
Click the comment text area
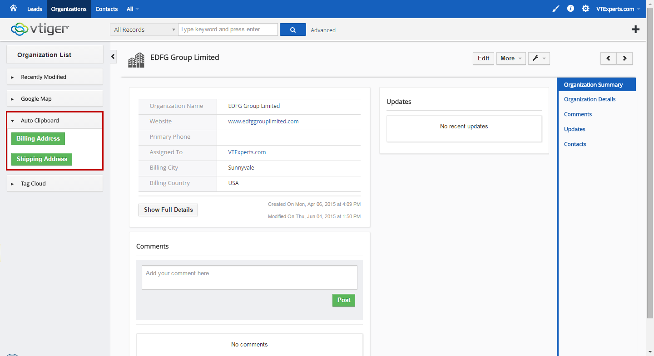click(249, 278)
